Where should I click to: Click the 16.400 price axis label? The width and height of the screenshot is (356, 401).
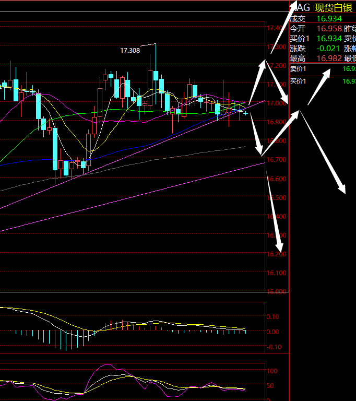coord(276,217)
